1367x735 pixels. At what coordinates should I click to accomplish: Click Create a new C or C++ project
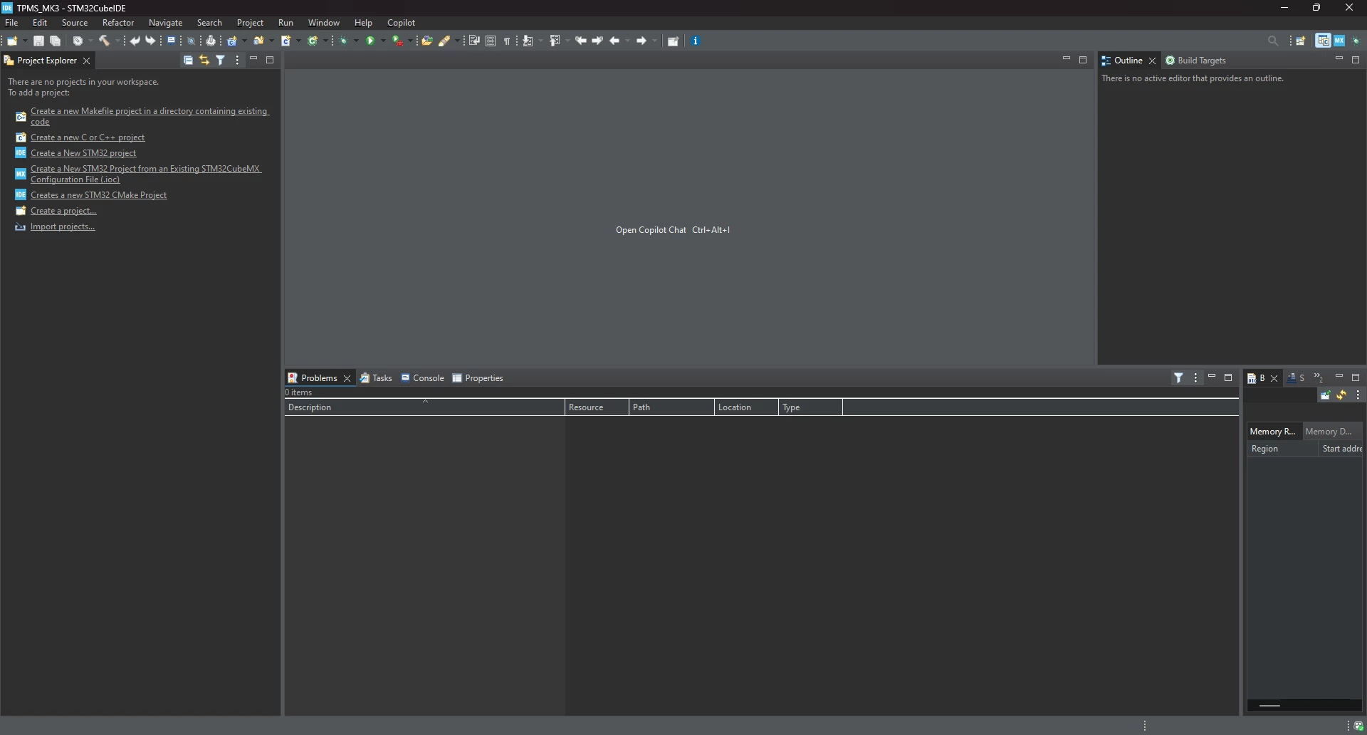tap(88, 137)
